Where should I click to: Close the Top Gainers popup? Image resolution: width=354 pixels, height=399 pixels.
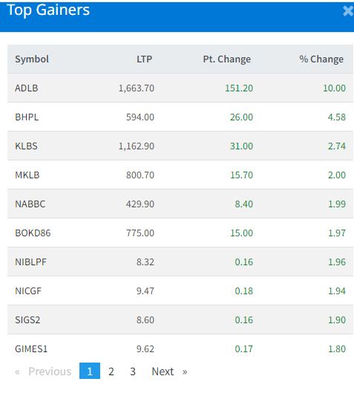point(348,11)
